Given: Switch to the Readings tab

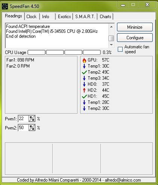Looking at the screenshot, I should [13, 16].
